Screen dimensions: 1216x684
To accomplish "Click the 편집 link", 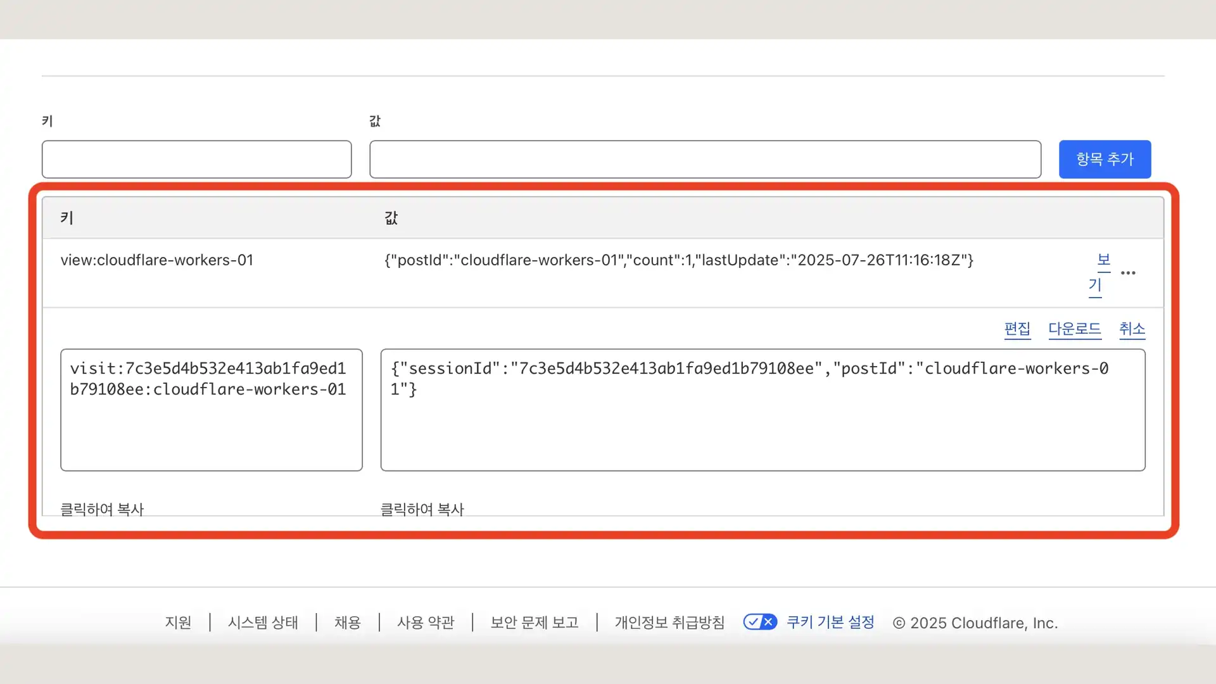I will [x=1017, y=329].
